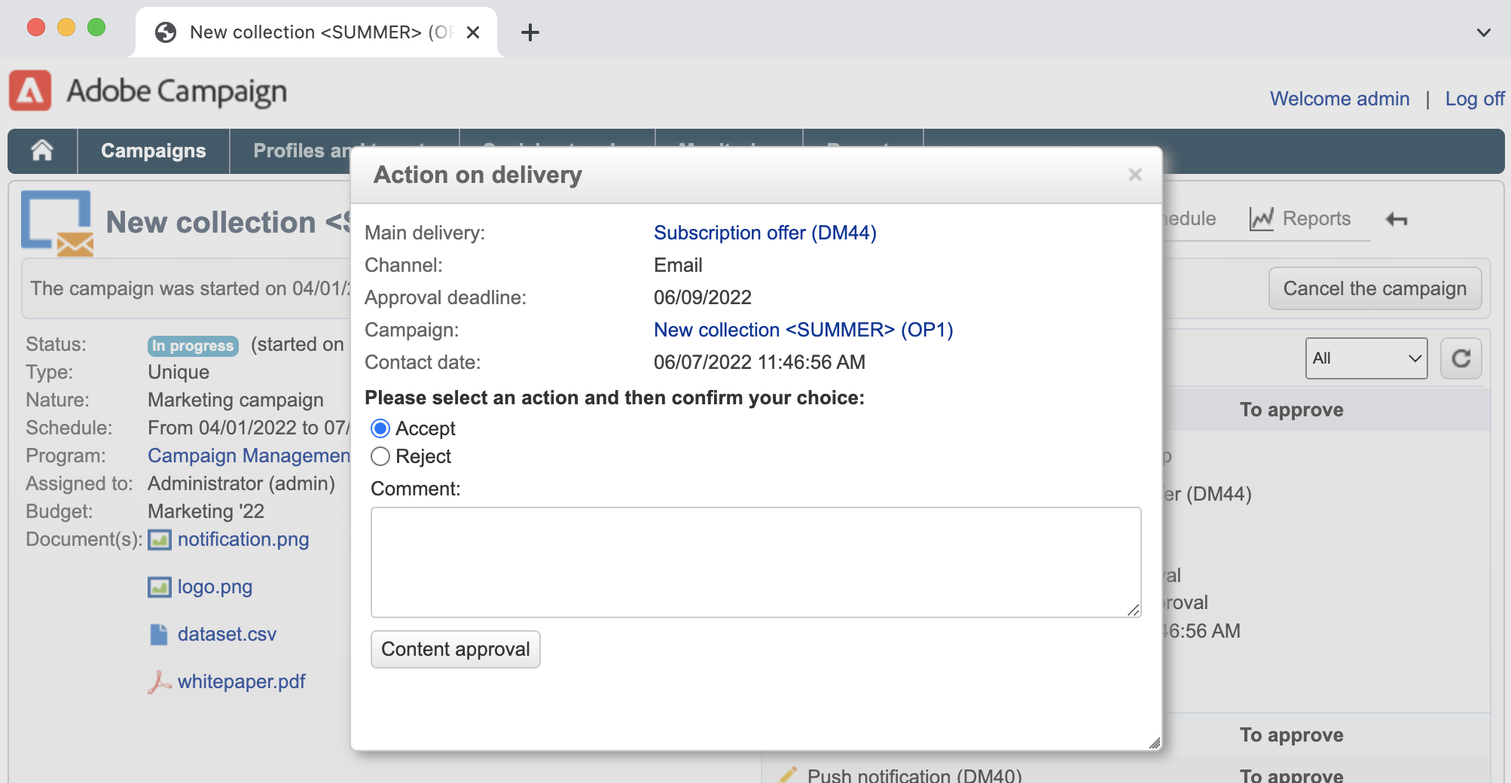Click the Reports chart icon
Screen dimensions: 1511x783
tap(1261, 219)
